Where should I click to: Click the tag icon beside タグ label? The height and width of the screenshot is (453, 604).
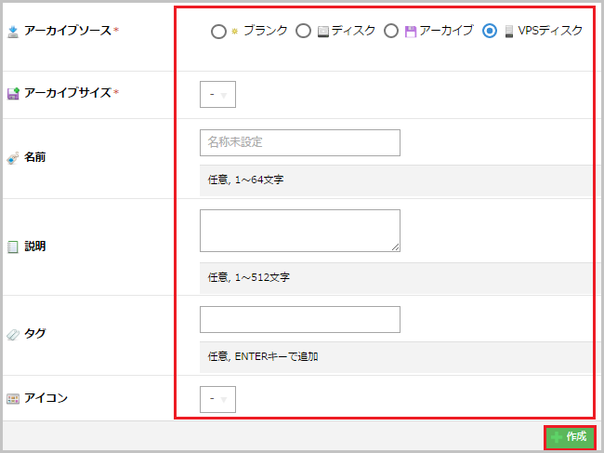(x=13, y=334)
